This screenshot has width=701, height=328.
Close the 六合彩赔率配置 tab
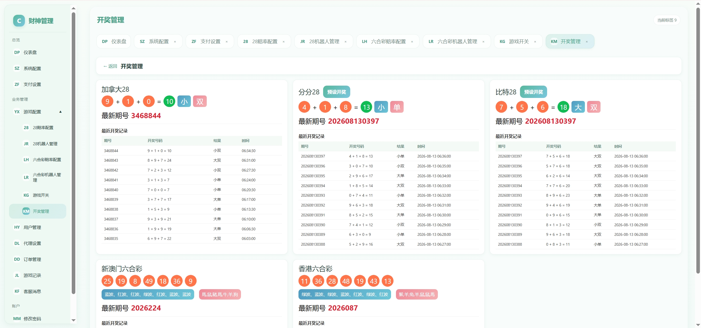pyautogui.click(x=412, y=42)
